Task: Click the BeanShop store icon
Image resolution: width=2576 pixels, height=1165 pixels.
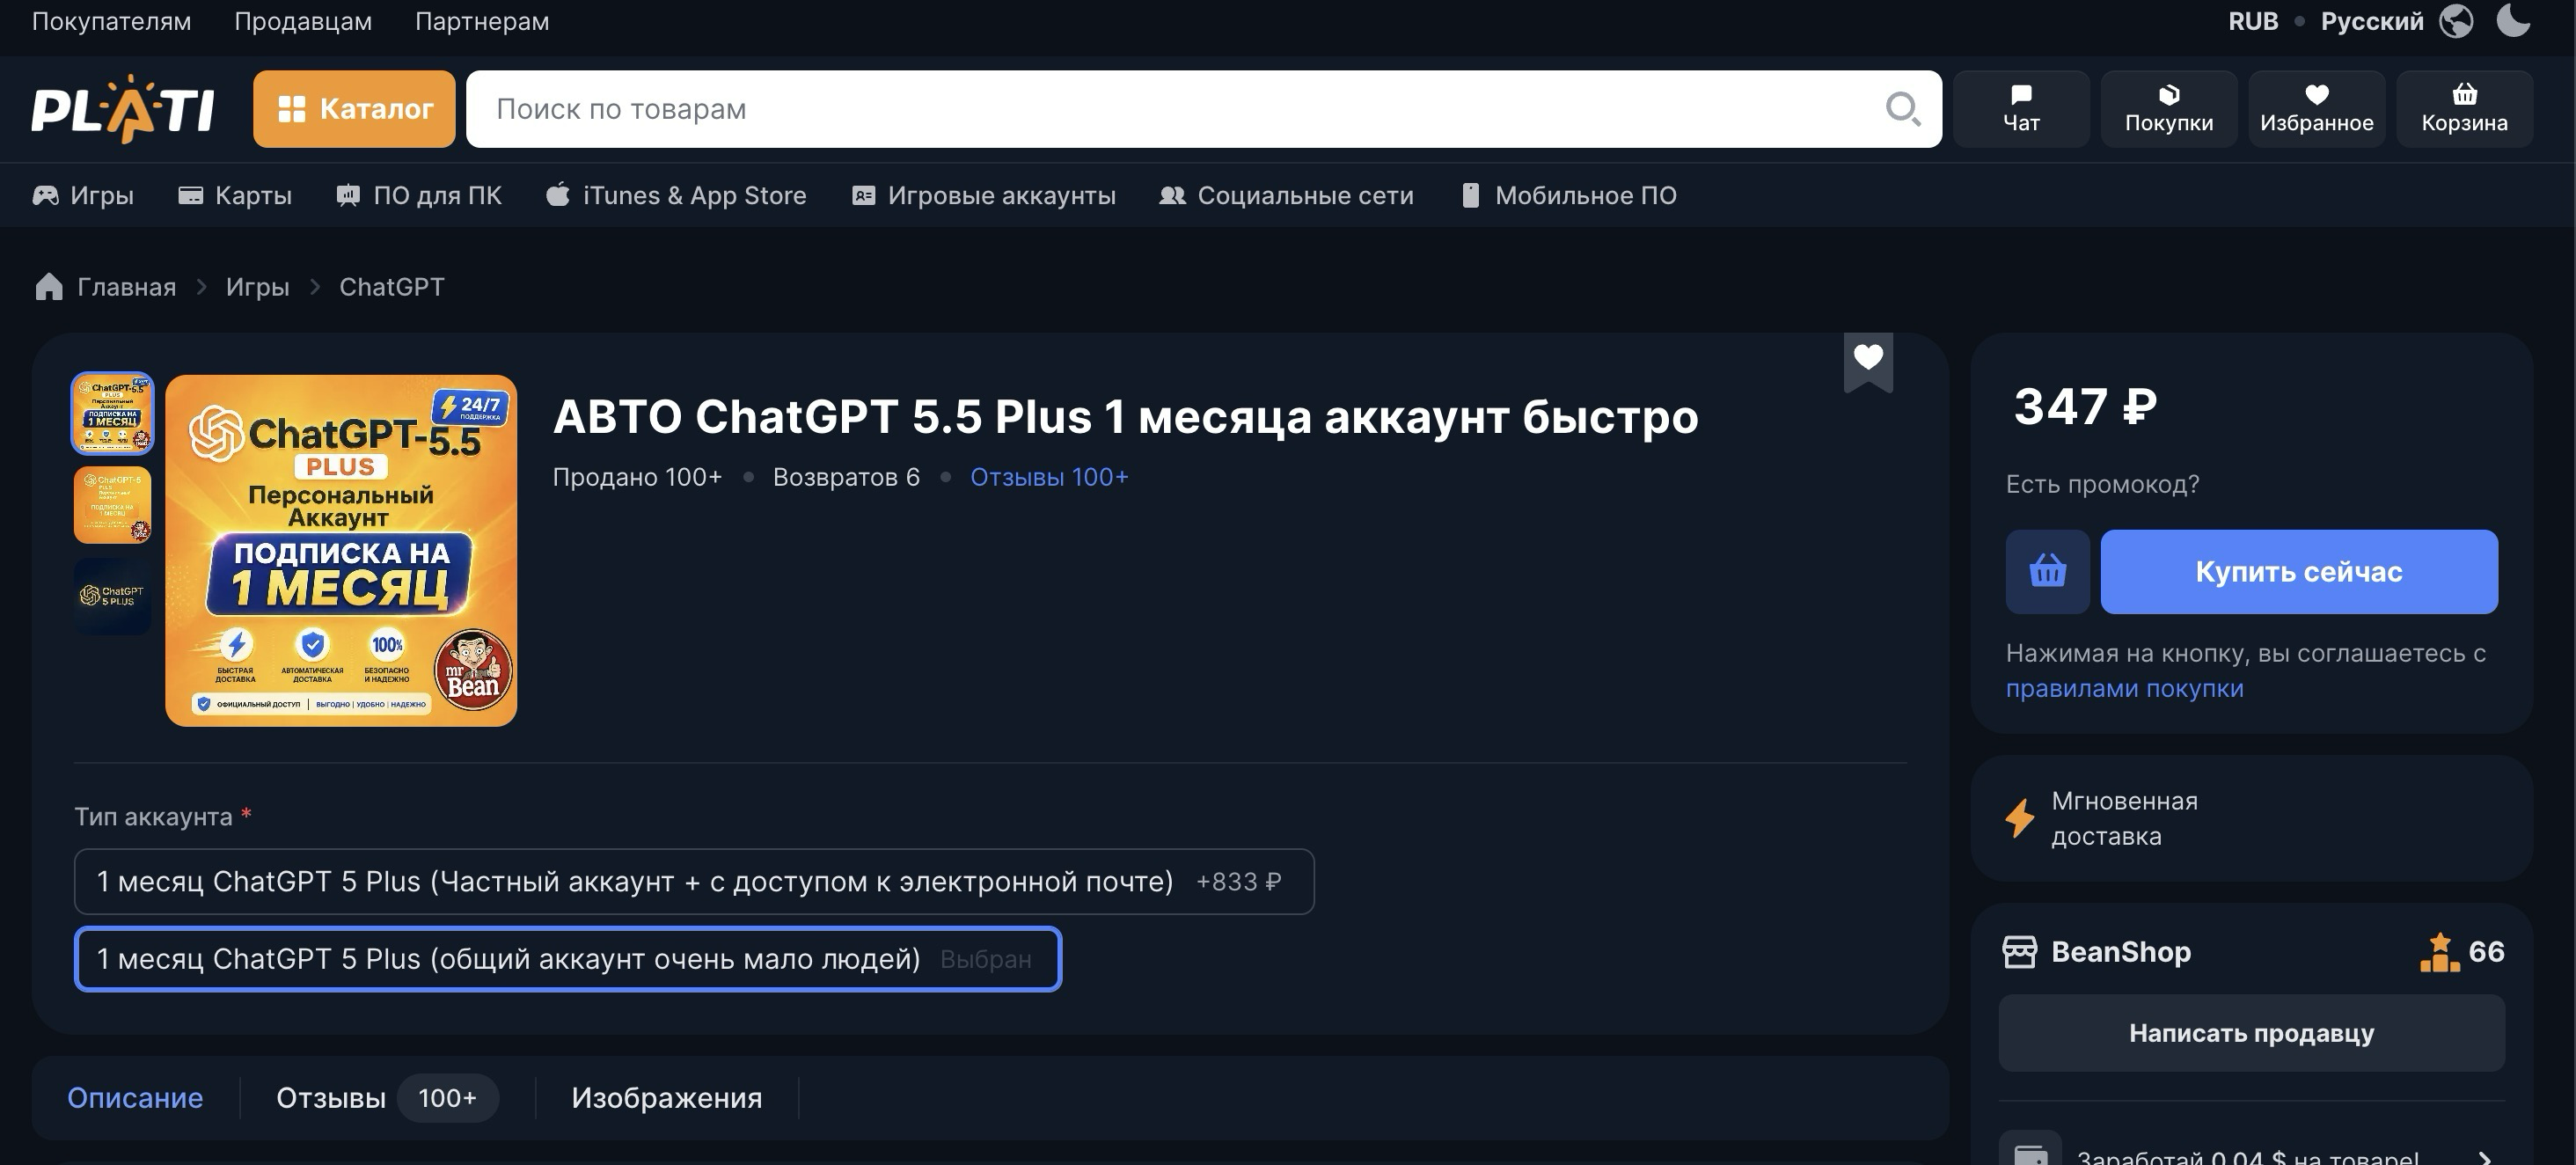Action: pos(2019,951)
